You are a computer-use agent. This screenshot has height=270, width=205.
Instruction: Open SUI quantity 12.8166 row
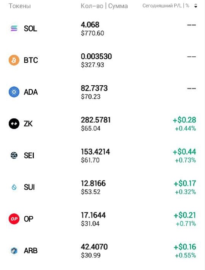(x=103, y=187)
